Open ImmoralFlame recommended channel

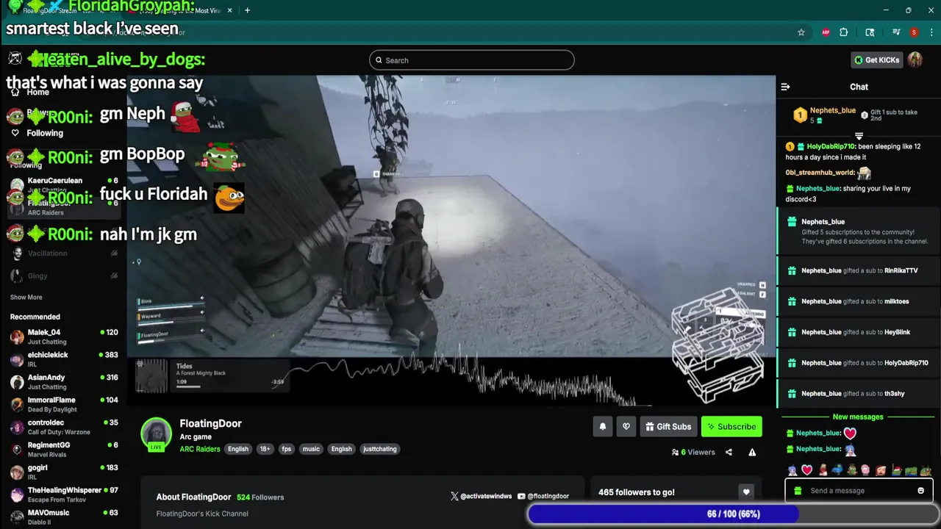[x=65, y=405]
